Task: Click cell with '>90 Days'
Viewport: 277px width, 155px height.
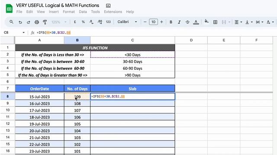Action: point(132,75)
